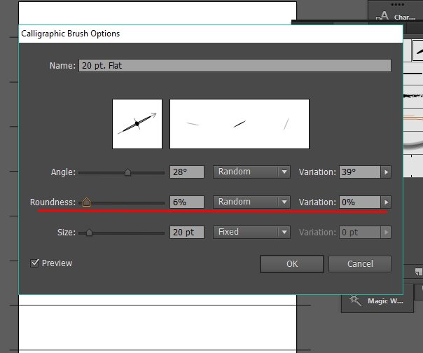
Task: Click the small icon at brushes panel bottom
Action: pos(418,272)
